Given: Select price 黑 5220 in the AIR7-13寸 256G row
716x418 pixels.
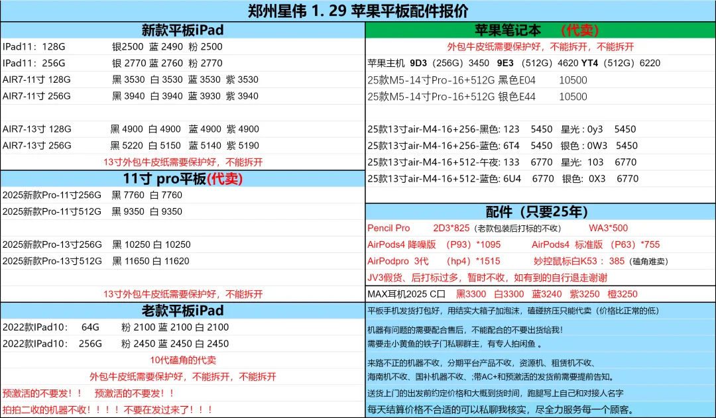Looking at the screenshot, I should tap(127, 146).
